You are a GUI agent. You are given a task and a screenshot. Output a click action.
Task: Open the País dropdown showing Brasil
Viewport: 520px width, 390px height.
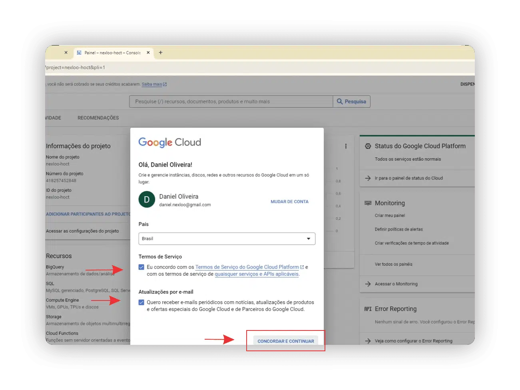coord(227,239)
